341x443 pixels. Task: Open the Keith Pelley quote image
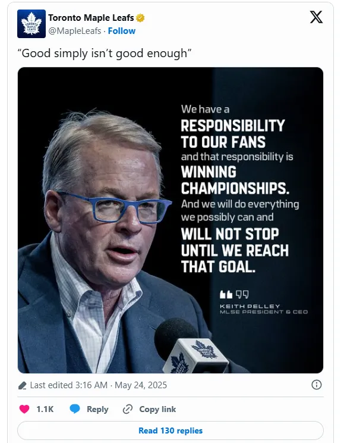click(x=170, y=220)
